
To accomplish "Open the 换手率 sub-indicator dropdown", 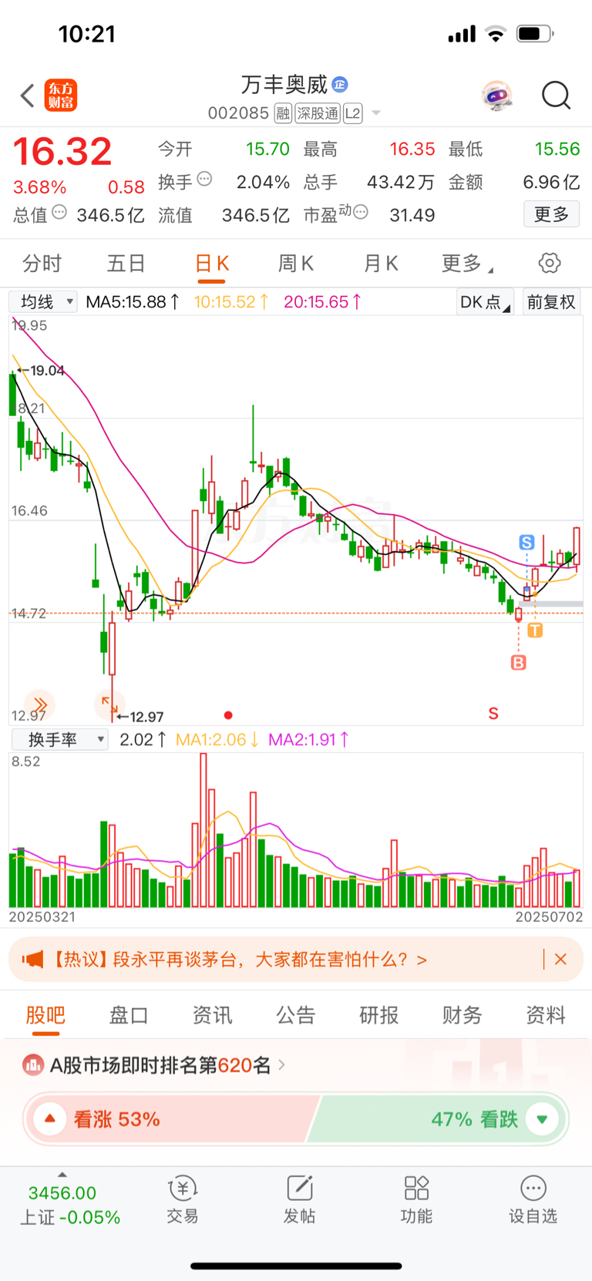I will [x=59, y=740].
